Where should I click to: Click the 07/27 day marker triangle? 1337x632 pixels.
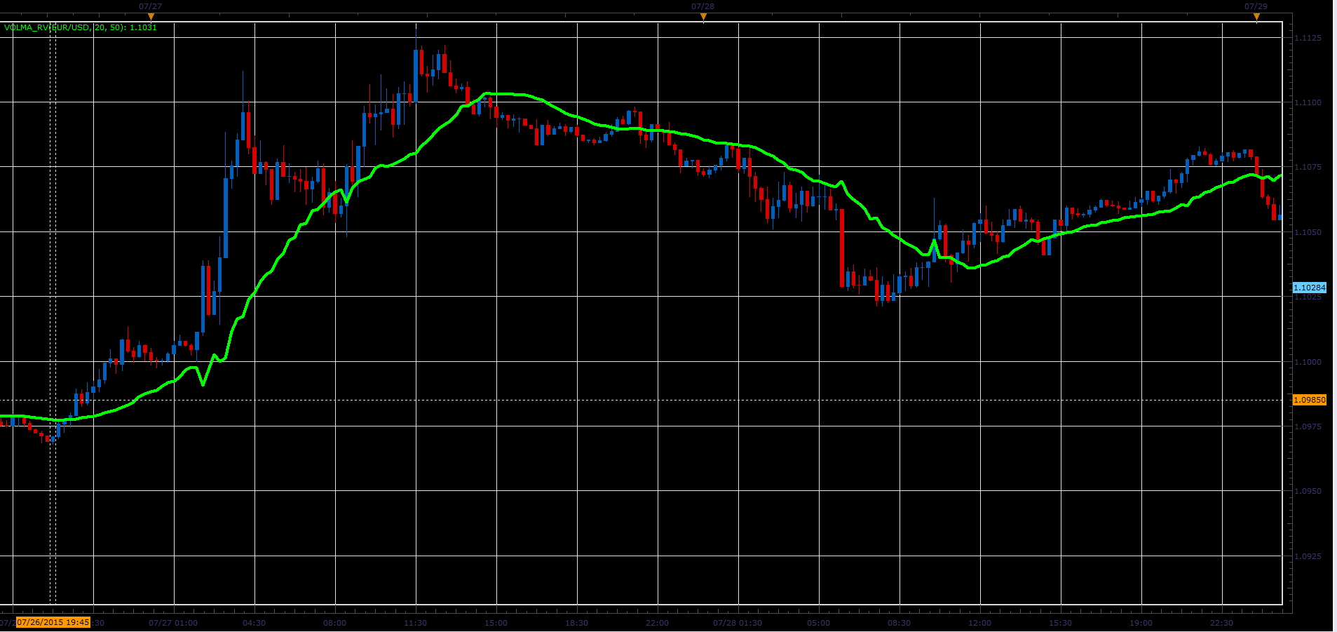tap(151, 17)
